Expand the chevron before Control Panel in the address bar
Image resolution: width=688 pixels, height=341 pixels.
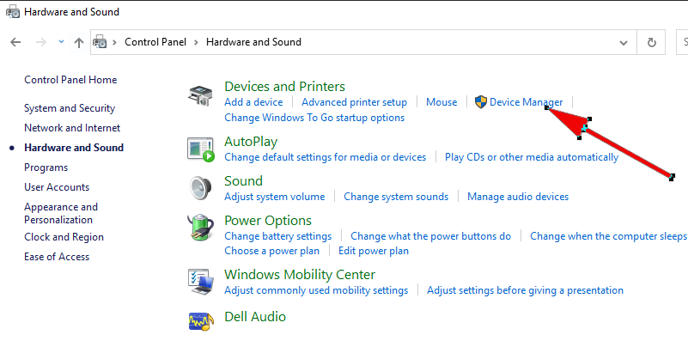(x=114, y=42)
